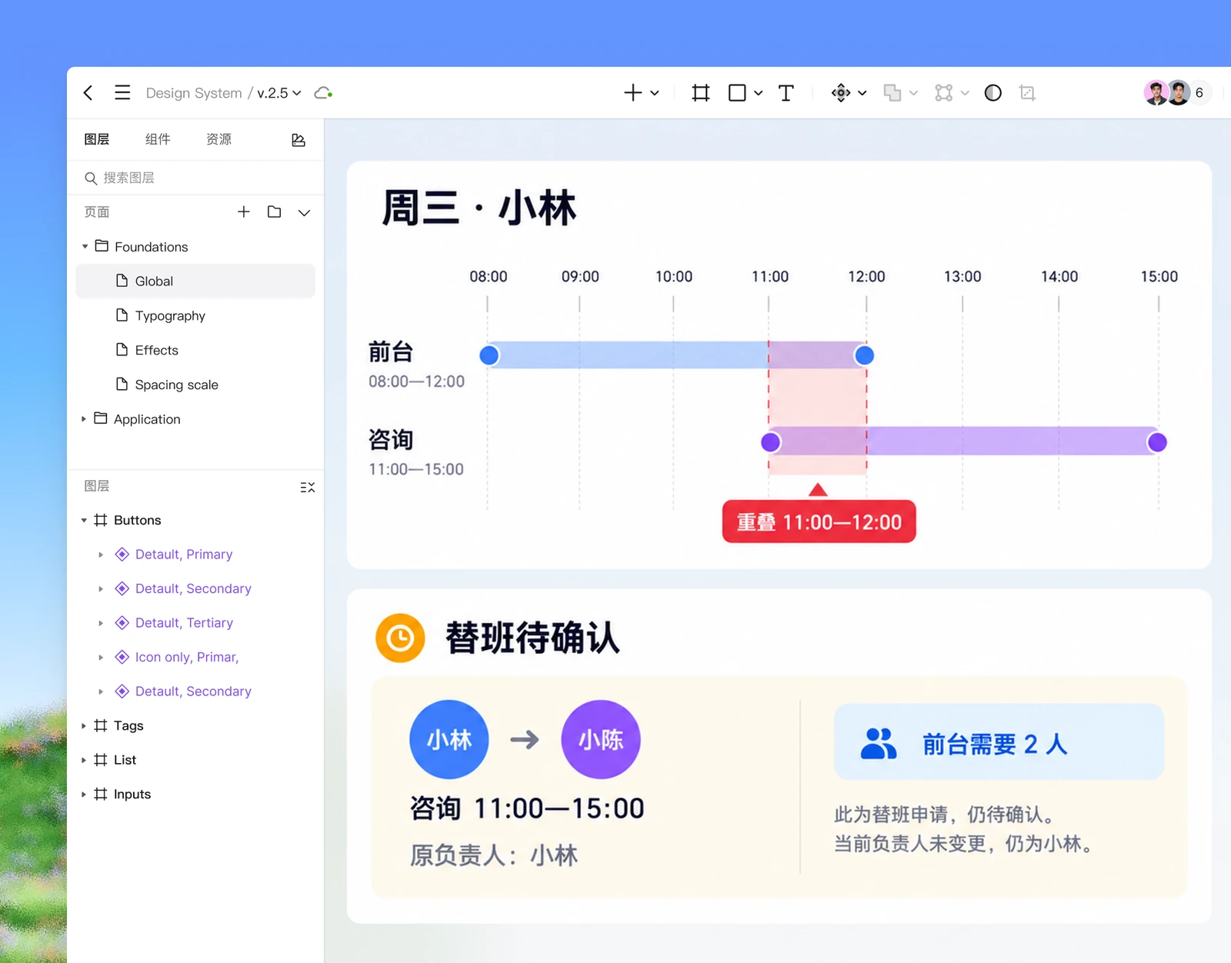Viewport: 1231px width, 963px height.
Task: Open the hamburger main menu
Action: (x=122, y=93)
